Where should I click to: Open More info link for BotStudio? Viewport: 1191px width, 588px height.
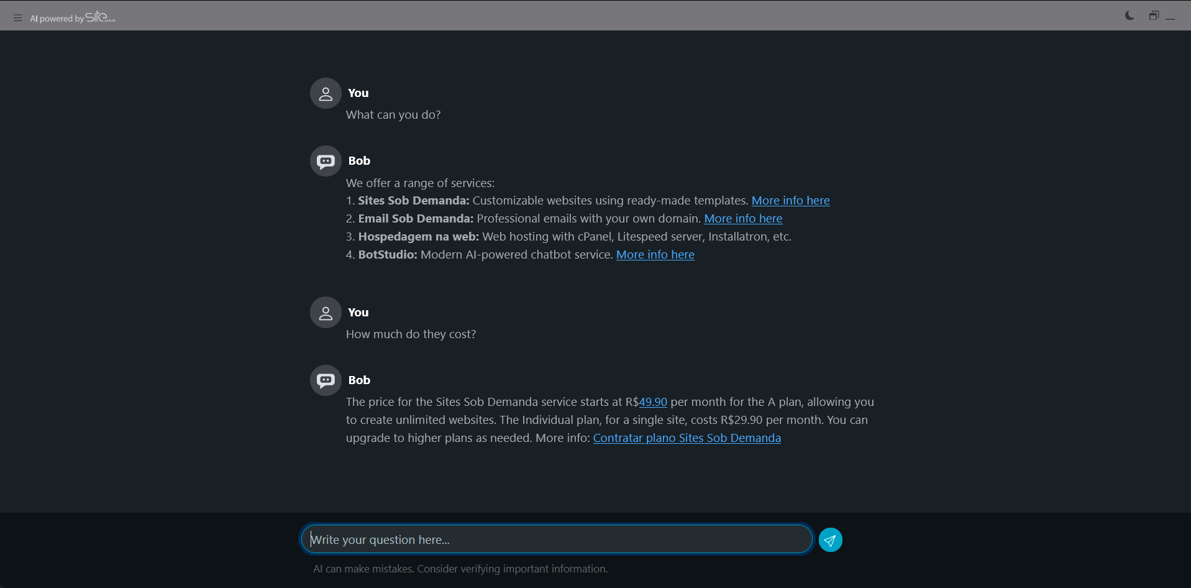point(655,255)
